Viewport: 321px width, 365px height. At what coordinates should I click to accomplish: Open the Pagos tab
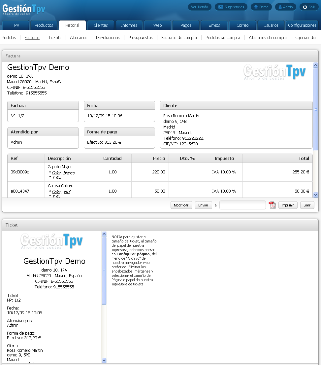point(186,25)
